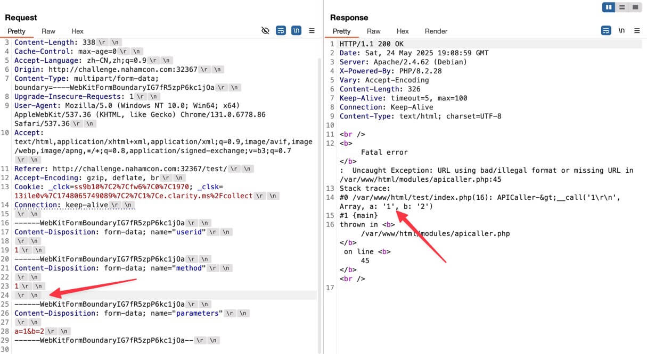Click the Request panel vertical scrollbar
Image resolution: width=647 pixels, height=354 pixels.
pyautogui.click(x=321, y=206)
